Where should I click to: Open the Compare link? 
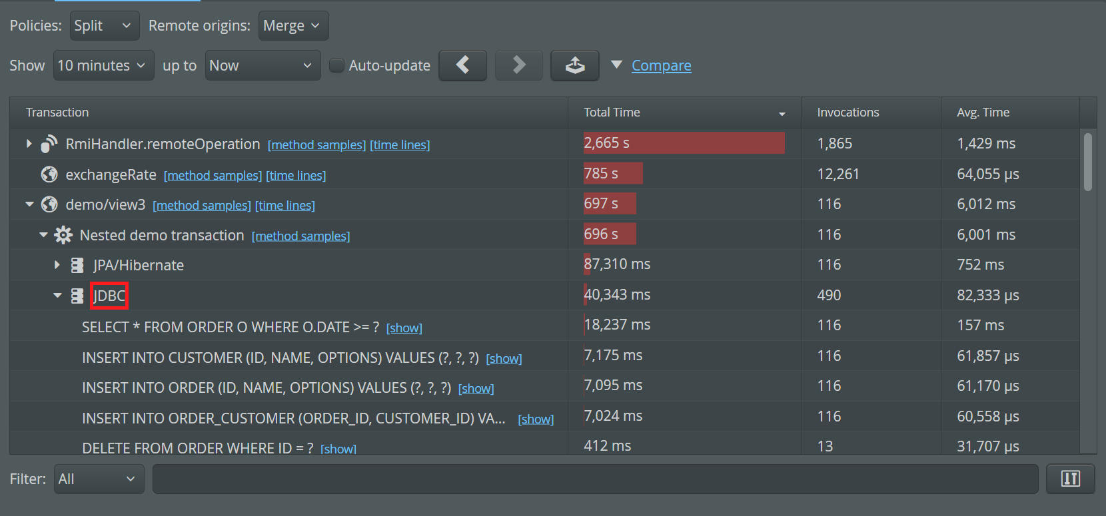[x=662, y=65]
